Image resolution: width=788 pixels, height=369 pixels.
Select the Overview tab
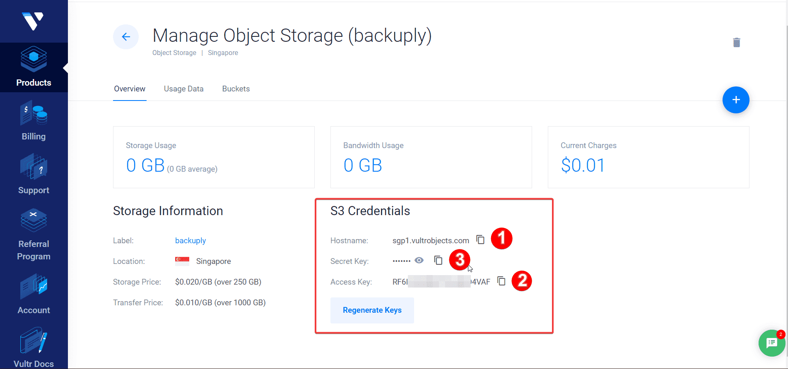click(x=130, y=89)
